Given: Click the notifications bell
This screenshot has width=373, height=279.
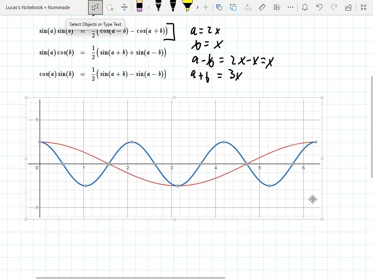Looking at the screenshot, I should pyautogui.click(x=305, y=7).
